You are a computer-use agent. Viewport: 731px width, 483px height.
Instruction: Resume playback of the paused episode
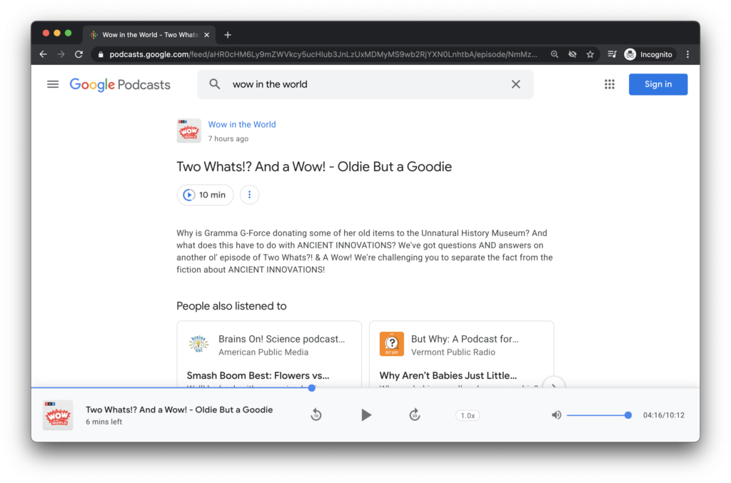pyautogui.click(x=366, y=415)
